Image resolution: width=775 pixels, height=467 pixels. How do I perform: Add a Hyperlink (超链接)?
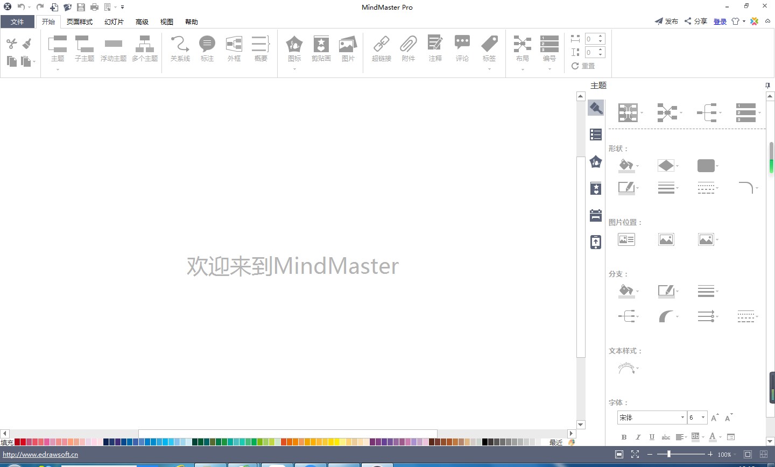tap(382, 49)
